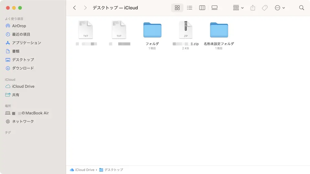Click the share icon in toolbar
This screenshot has height=174, width=310.
coord(253,8)
